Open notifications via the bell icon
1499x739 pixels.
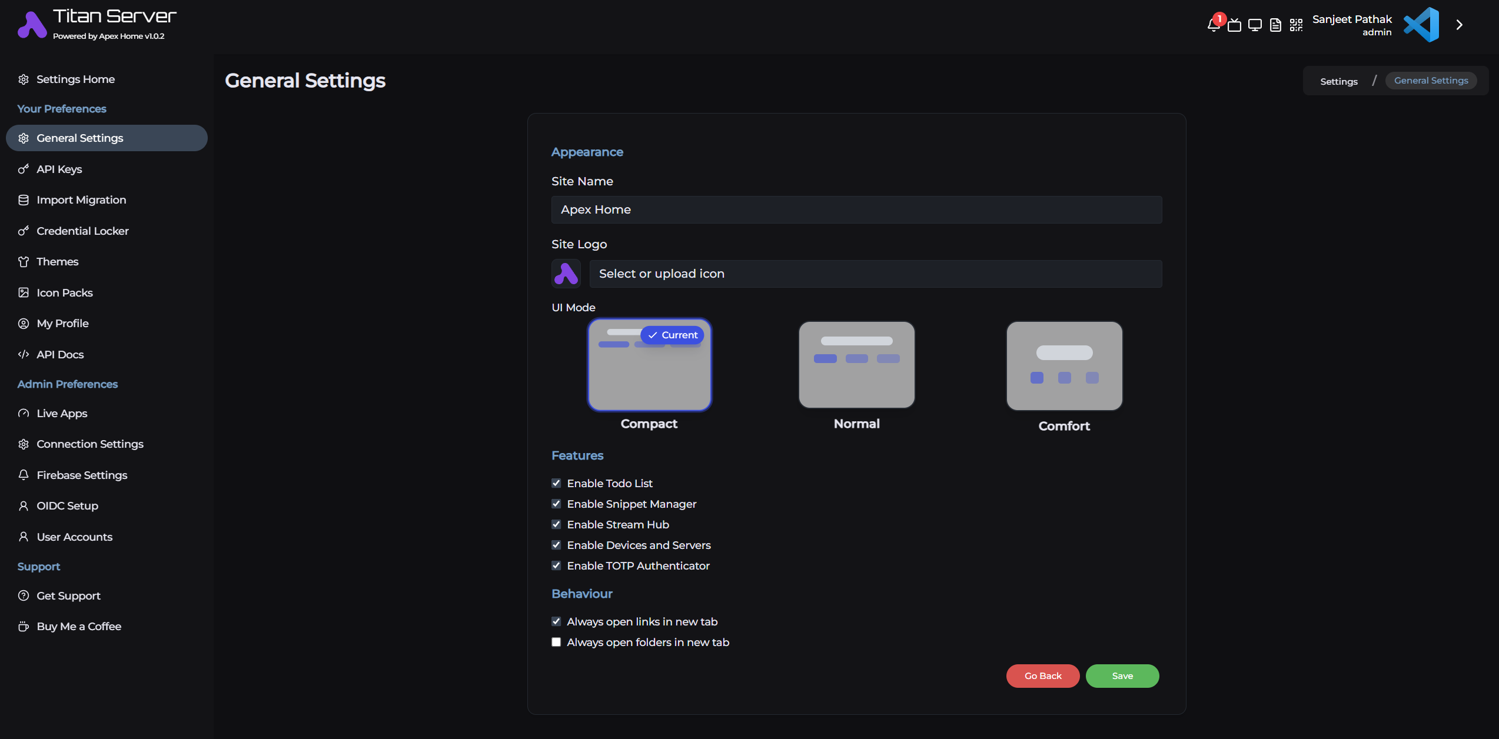1214,25
